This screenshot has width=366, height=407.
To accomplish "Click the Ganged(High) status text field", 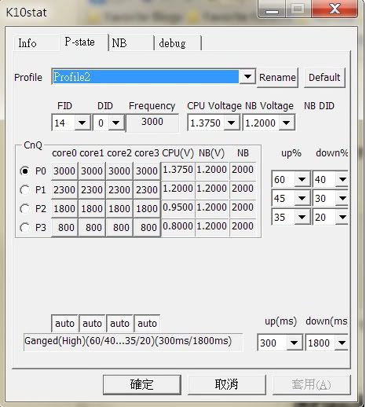I will 133,342.
